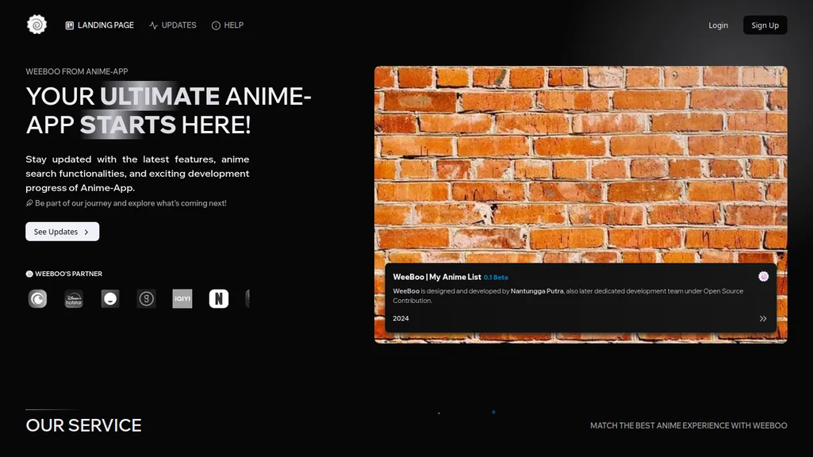The width and height of the screenshot is (813, 457).
Task: Click the Disney+ Hotstar partner icon
Action: click(73, 298)
